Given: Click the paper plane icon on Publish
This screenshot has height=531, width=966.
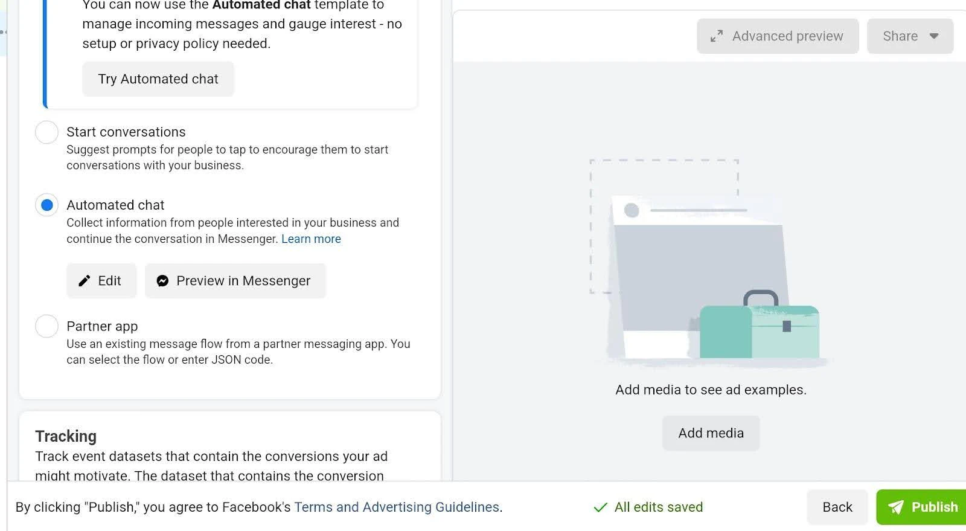Looking at the screenshot, I should tap(896, 507).
